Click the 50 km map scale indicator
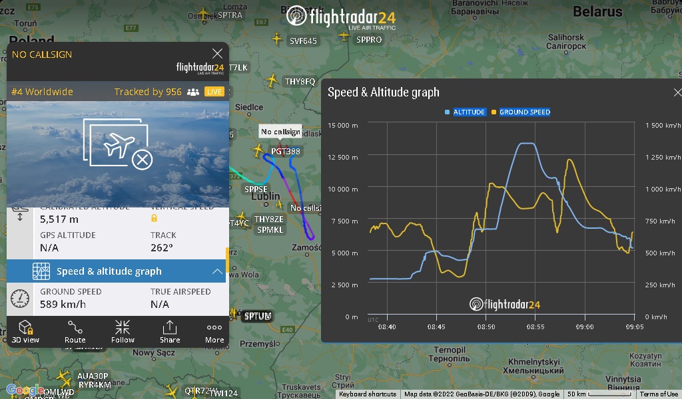 point(599,394)
